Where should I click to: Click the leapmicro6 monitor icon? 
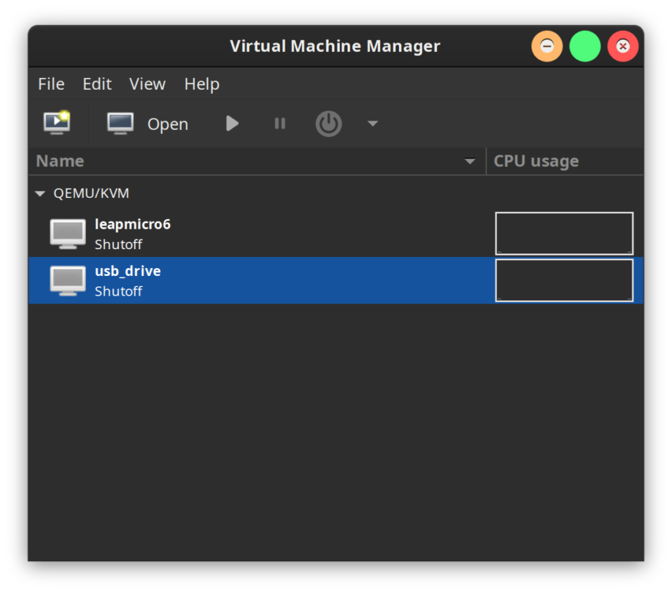pyautogui.click(x=68, y=234)
